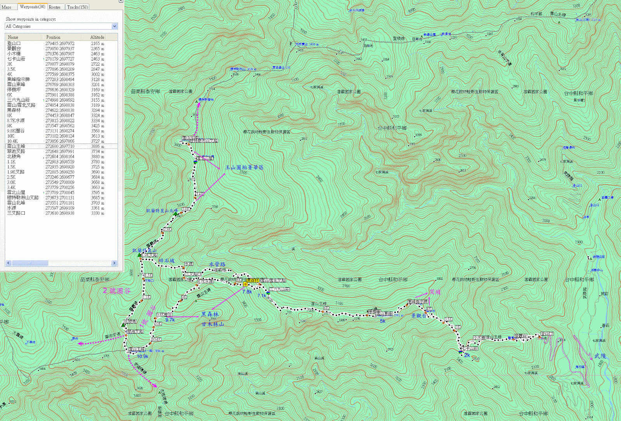Select the 1.9K叉路 waypoint row

coord(61,172)
